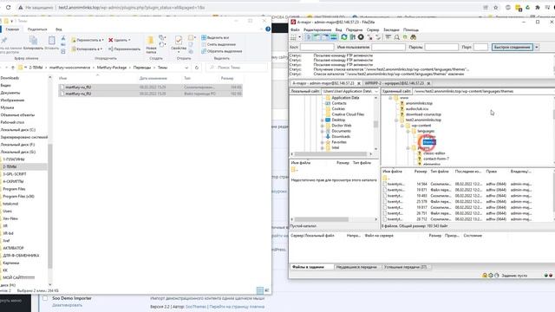Click the green Refresh icon in FileZilla

[x=343, y=37]
